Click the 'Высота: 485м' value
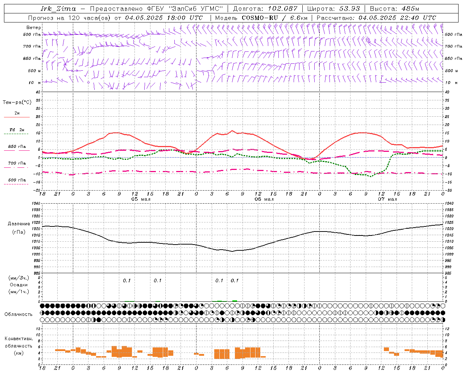The image size is (464, 371). coord(394,9)
